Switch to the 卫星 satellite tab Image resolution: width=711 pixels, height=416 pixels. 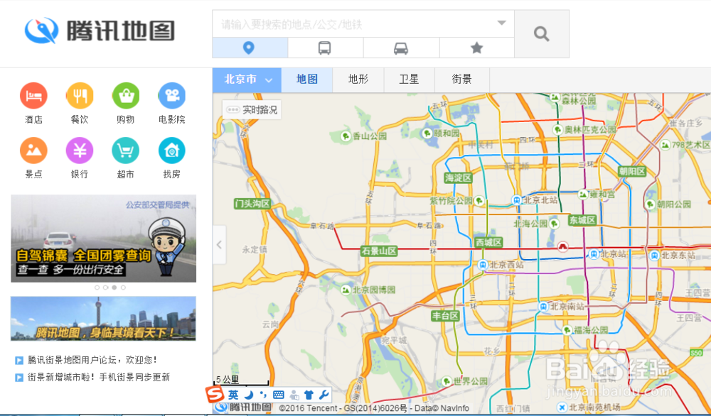coord(409,80)
